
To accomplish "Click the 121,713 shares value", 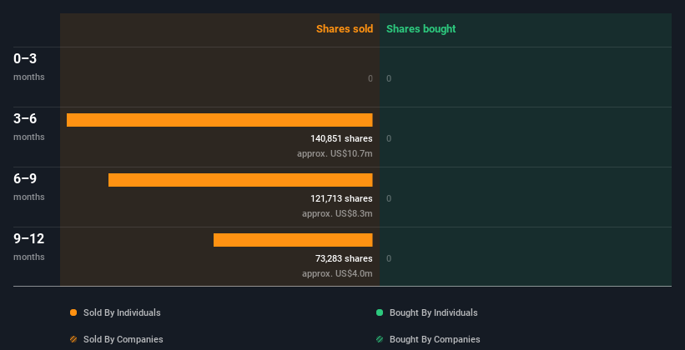I will [x=341, y=198].
